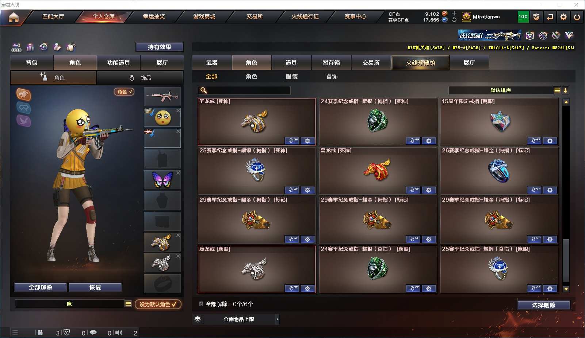Toggle the OFF switch icon
This screenshot has height=338, width=585.
[16, 47]
